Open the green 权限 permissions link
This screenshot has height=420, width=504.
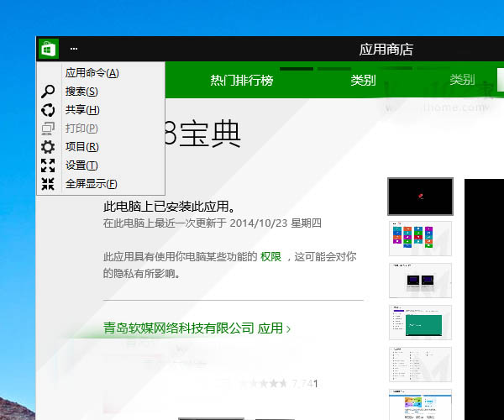coord(270,256)
